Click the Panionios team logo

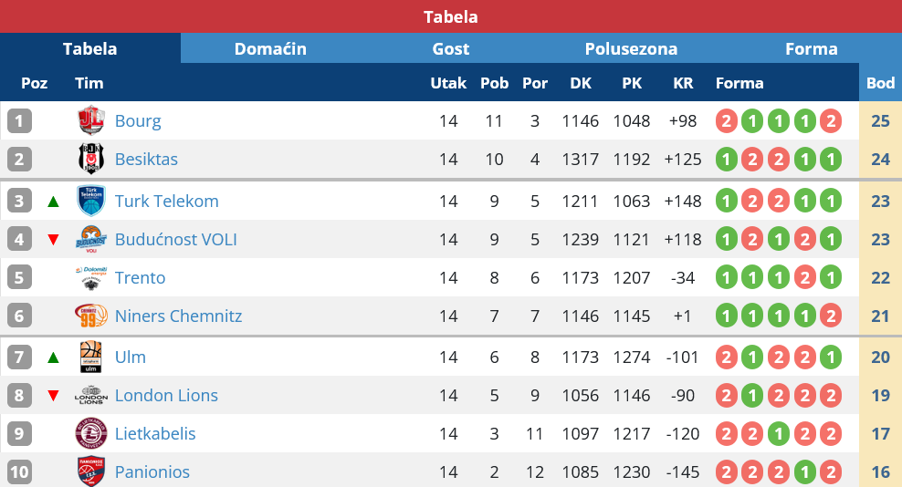[x=90, y=471]
